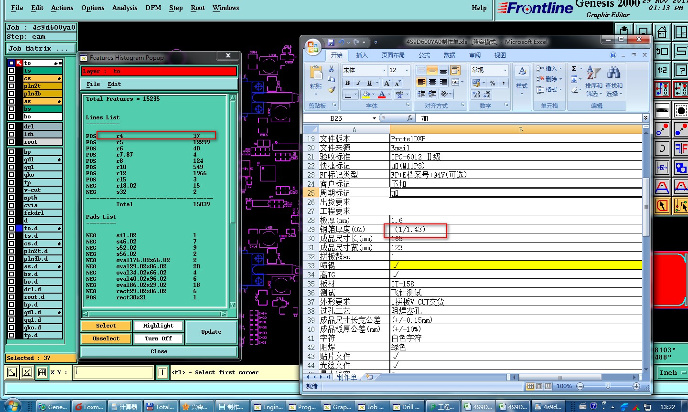Click the X Y coordinate input field
Screen dimensions: 688x412
point(114,372)
